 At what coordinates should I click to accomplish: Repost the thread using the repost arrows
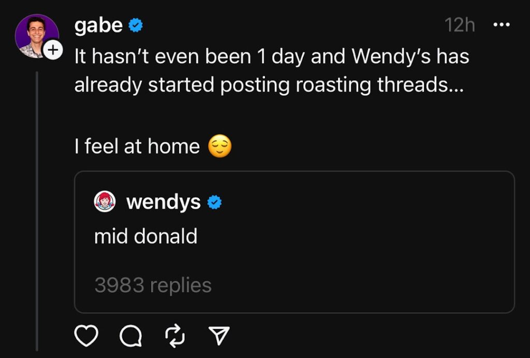click(x=175, y=336)
